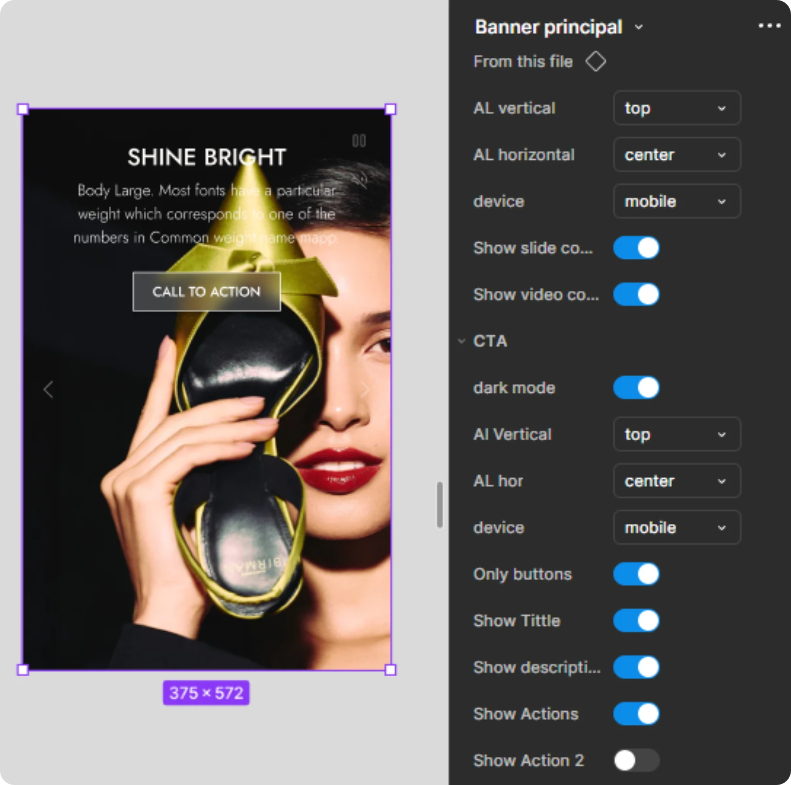This screenshot has width=791, height=785.
Task: Click the AL vertical property label
Action: 514,108
